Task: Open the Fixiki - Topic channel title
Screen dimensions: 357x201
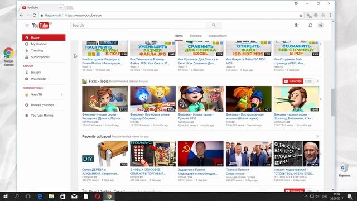Action: click(98, 81)
